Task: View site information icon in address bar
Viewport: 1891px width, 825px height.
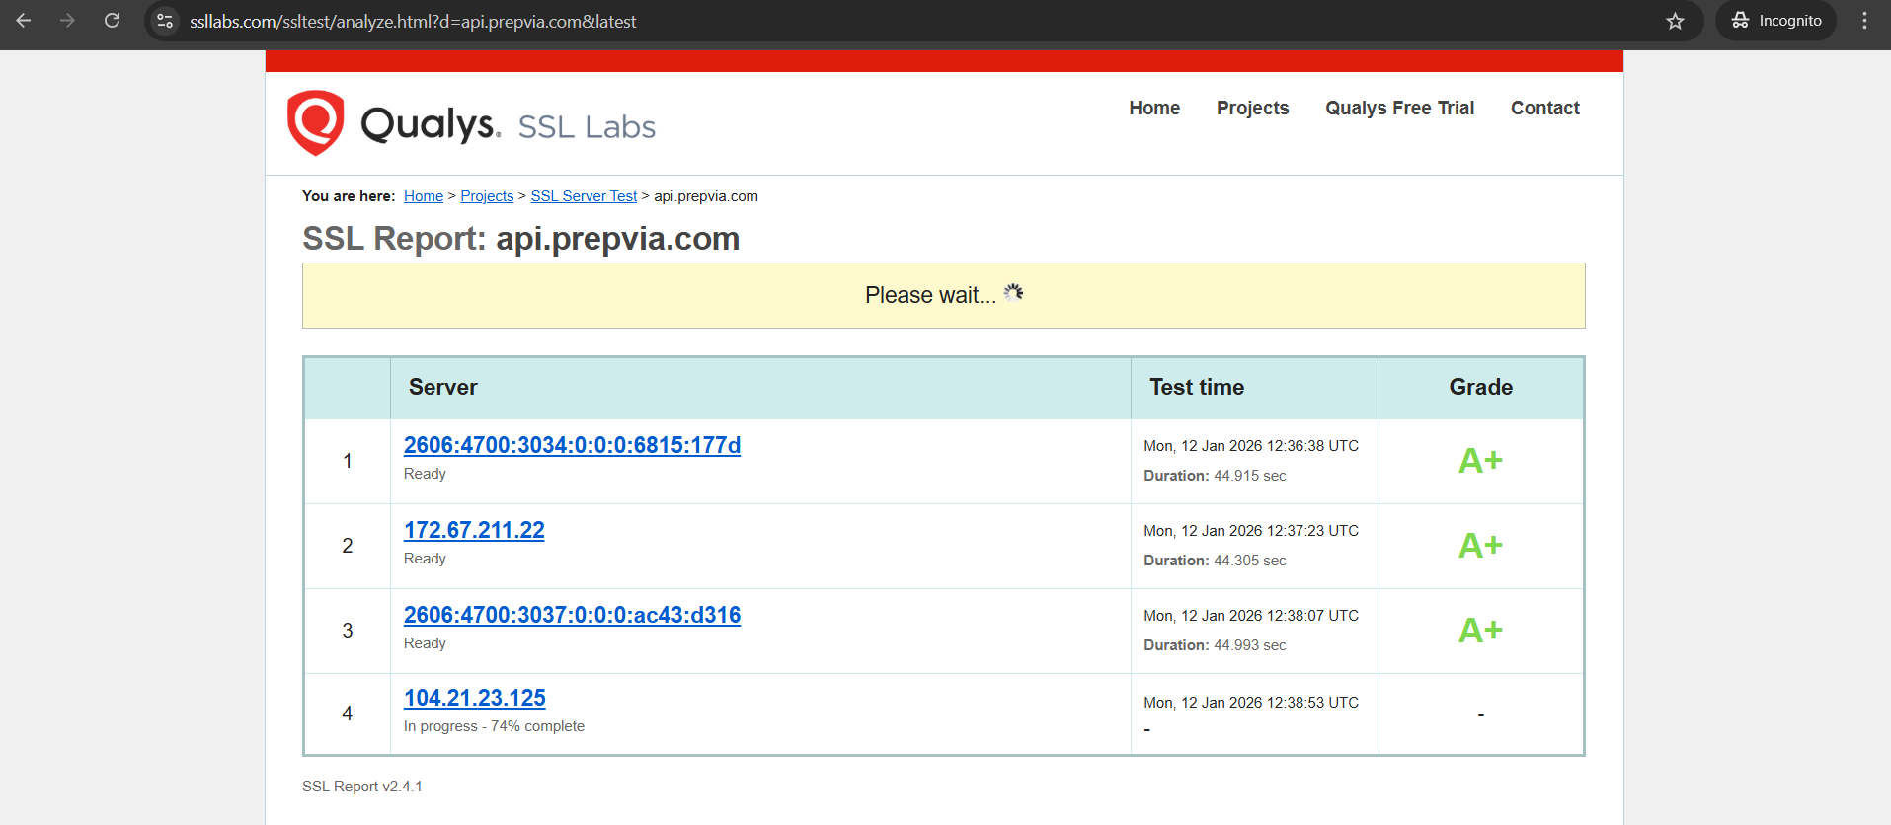Action: (165, 21)
